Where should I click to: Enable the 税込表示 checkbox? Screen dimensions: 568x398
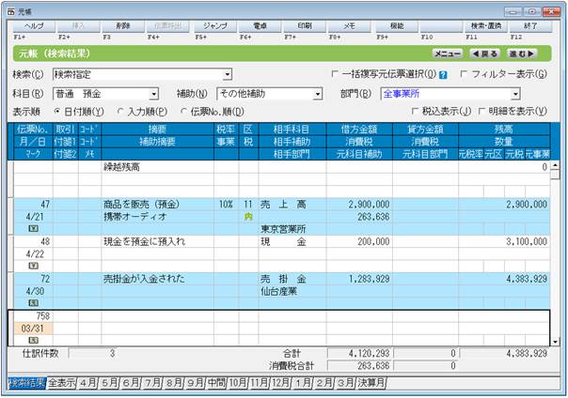click(x=415, y=112)
